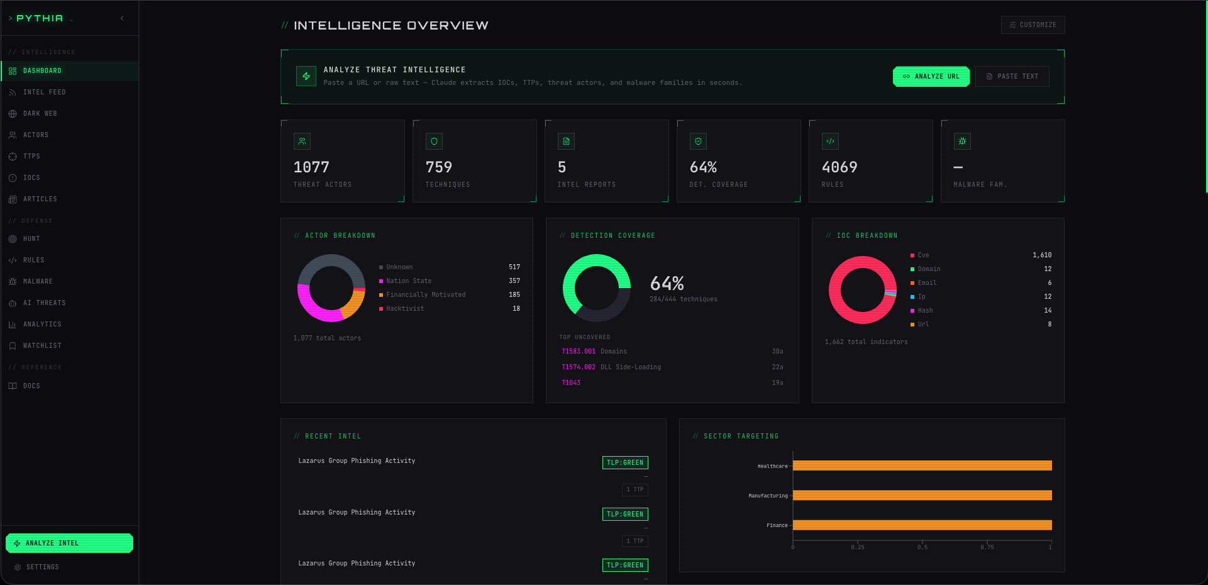Click the 4069 Rules count

[840, 167]
